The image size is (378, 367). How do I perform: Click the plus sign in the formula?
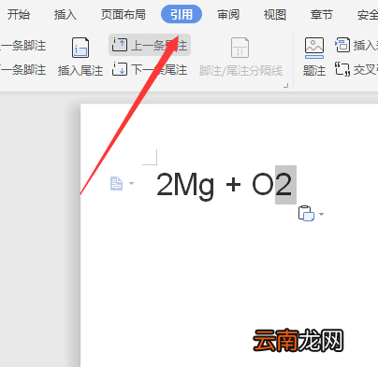click(x=233, y=185)
